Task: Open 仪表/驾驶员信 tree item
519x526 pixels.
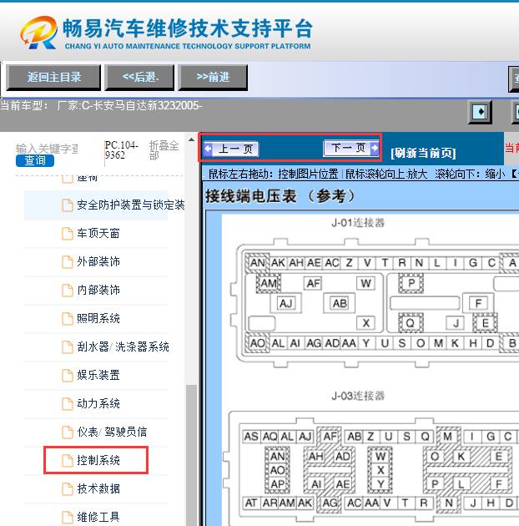Action: (x=112, y=432)
